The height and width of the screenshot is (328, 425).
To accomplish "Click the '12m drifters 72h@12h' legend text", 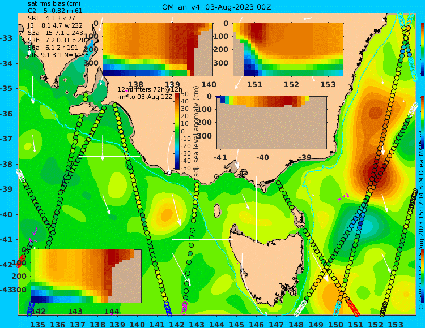I will 150,89.
